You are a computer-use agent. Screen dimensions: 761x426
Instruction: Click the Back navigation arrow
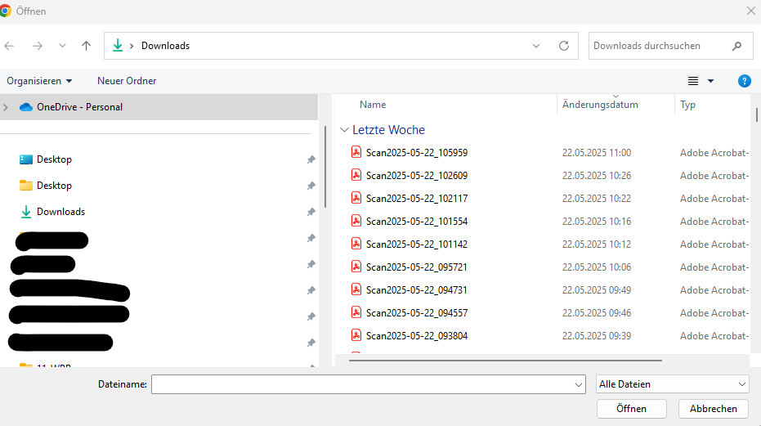[x=10, y=46]
